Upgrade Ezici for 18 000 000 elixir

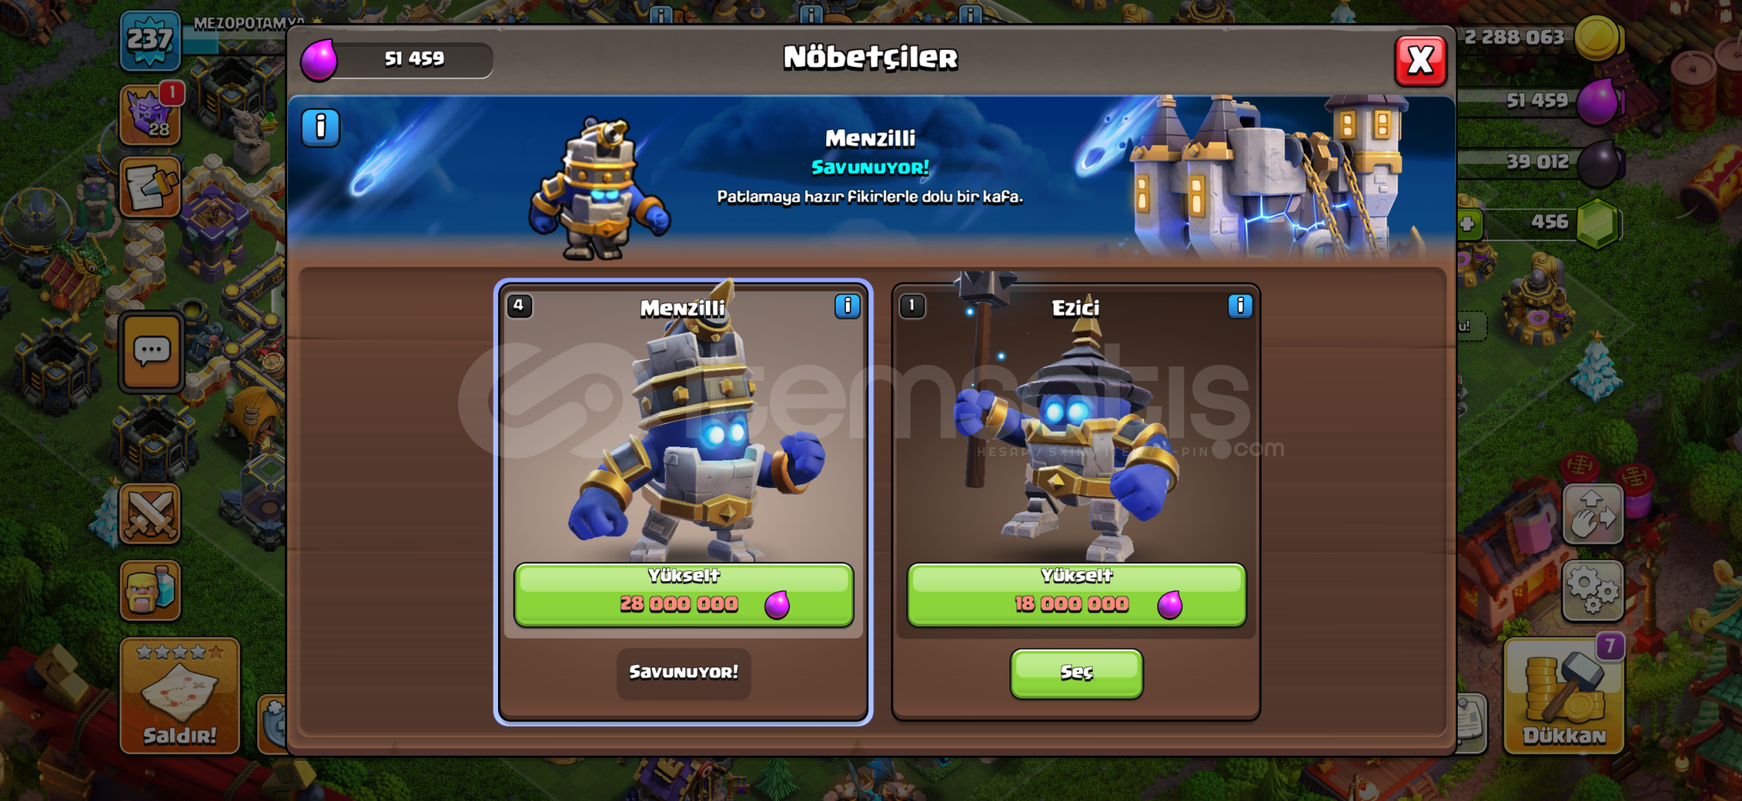coord(1076,595)
